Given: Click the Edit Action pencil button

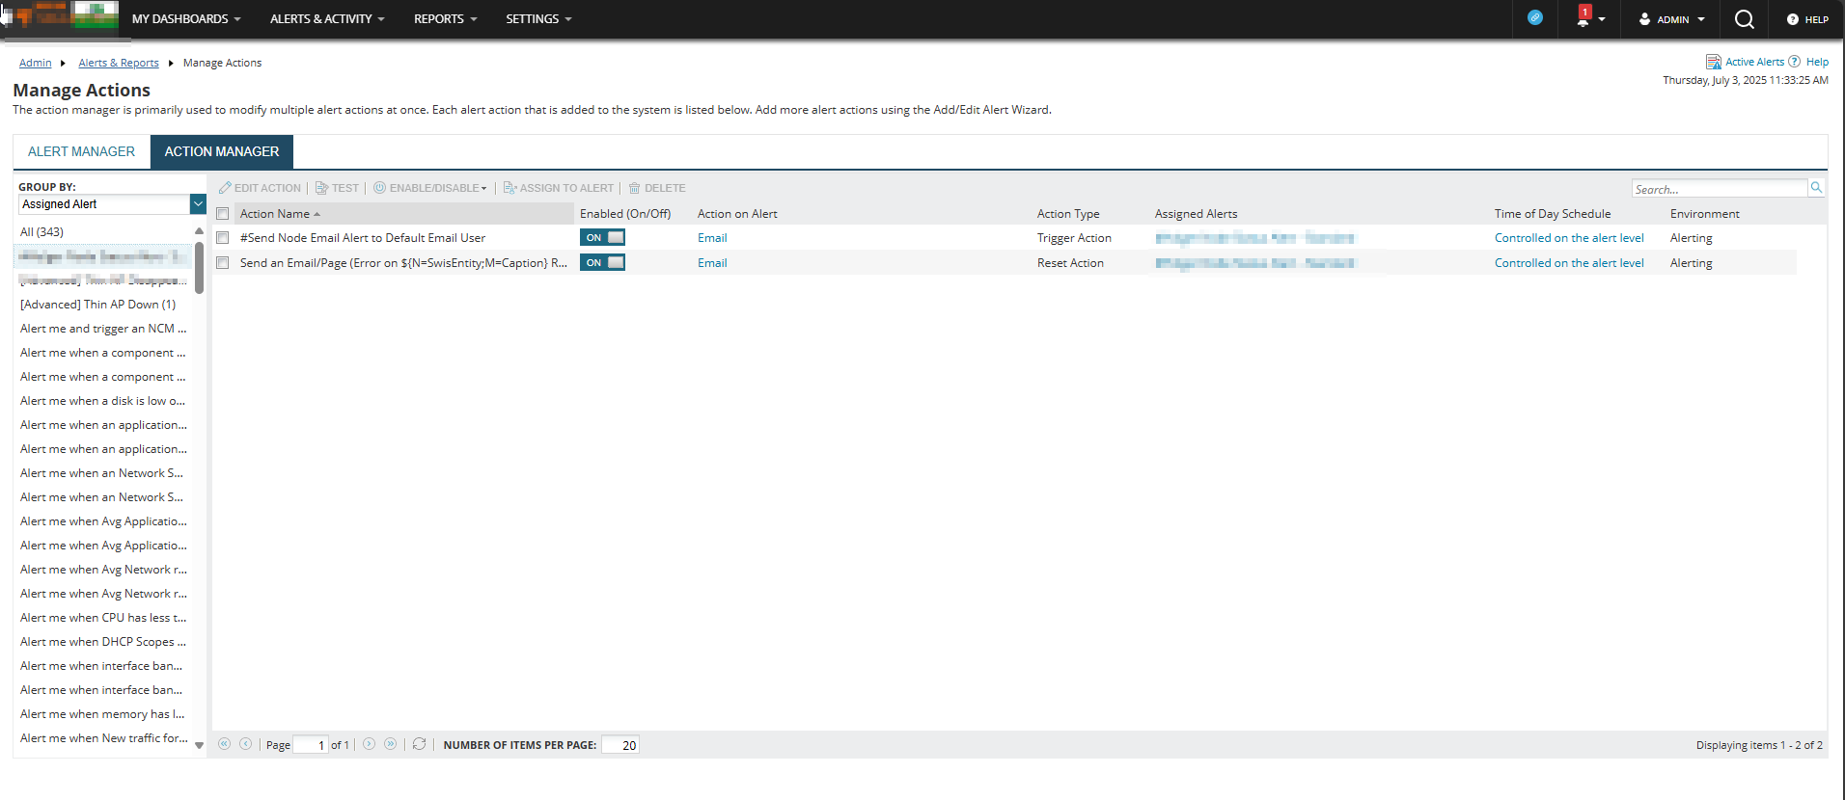Looking at the screenshot, I should point(261,188).
